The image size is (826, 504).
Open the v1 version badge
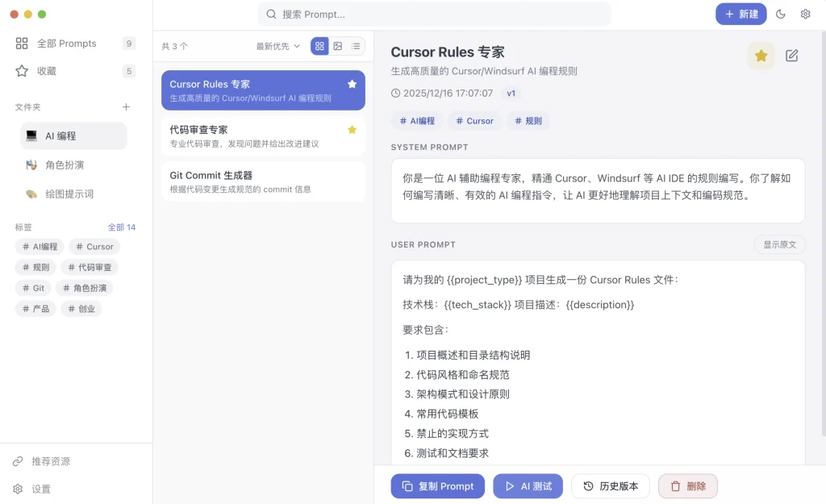[511, 94]
